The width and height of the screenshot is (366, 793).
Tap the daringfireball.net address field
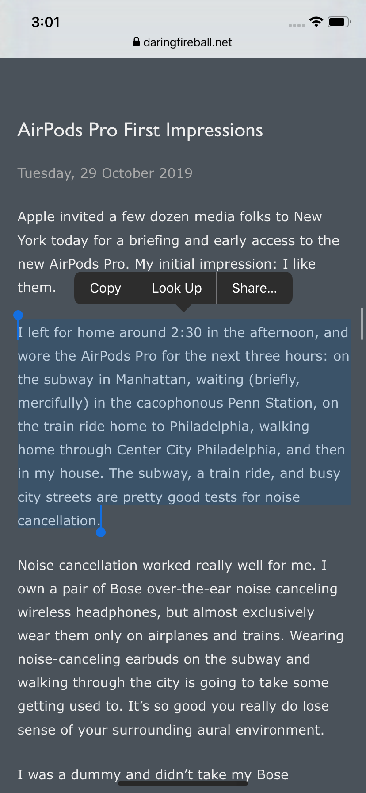187,42
